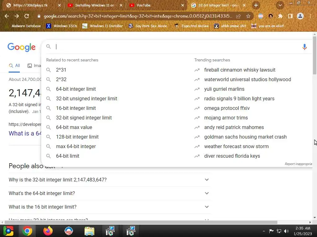
Task: Expand 'Why is the 32-bit integer limit 2,147,483,647?'
Action: click(x=109, y=180)
